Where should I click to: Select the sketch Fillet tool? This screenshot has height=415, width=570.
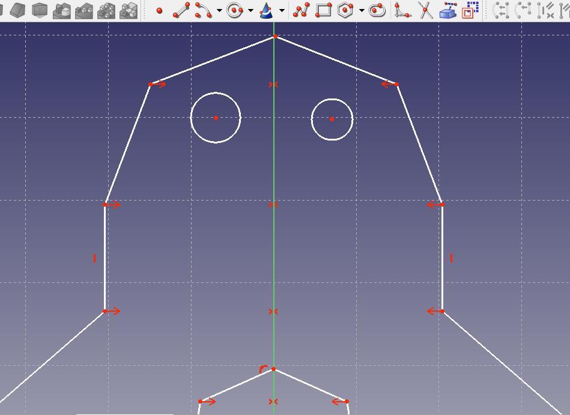pos(402,10)
